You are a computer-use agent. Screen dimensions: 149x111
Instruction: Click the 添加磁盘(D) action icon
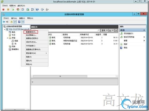tap(121, 33)
